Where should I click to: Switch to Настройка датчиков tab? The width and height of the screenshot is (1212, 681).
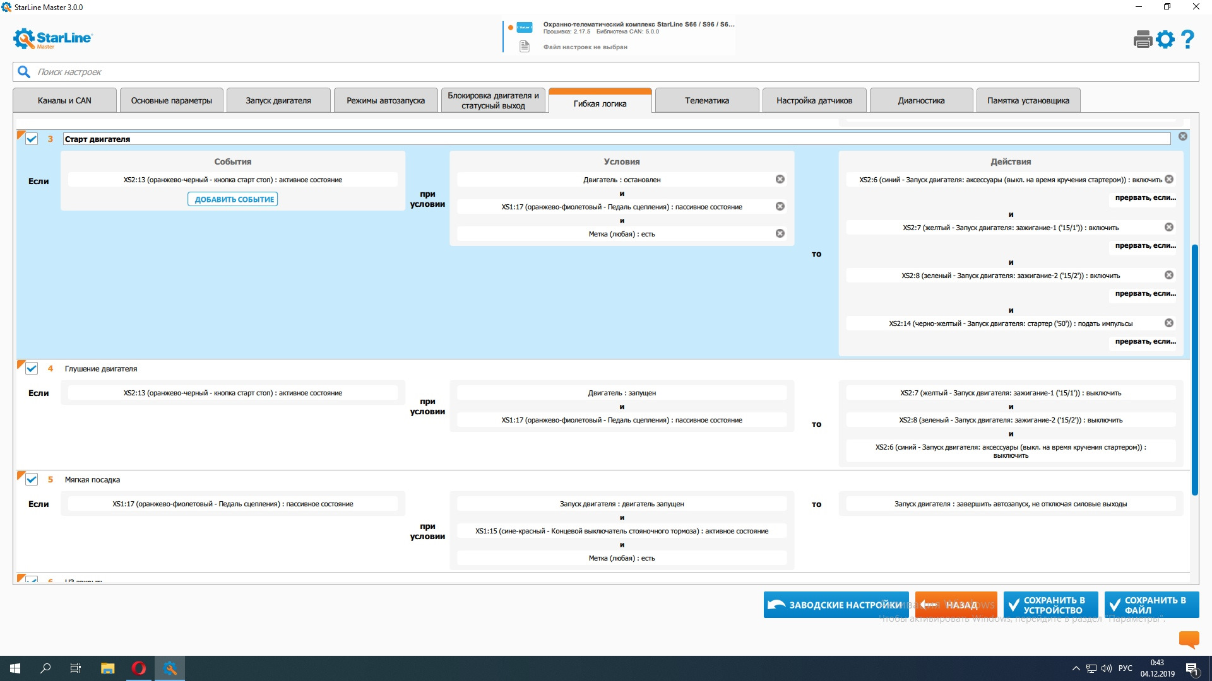814,100
